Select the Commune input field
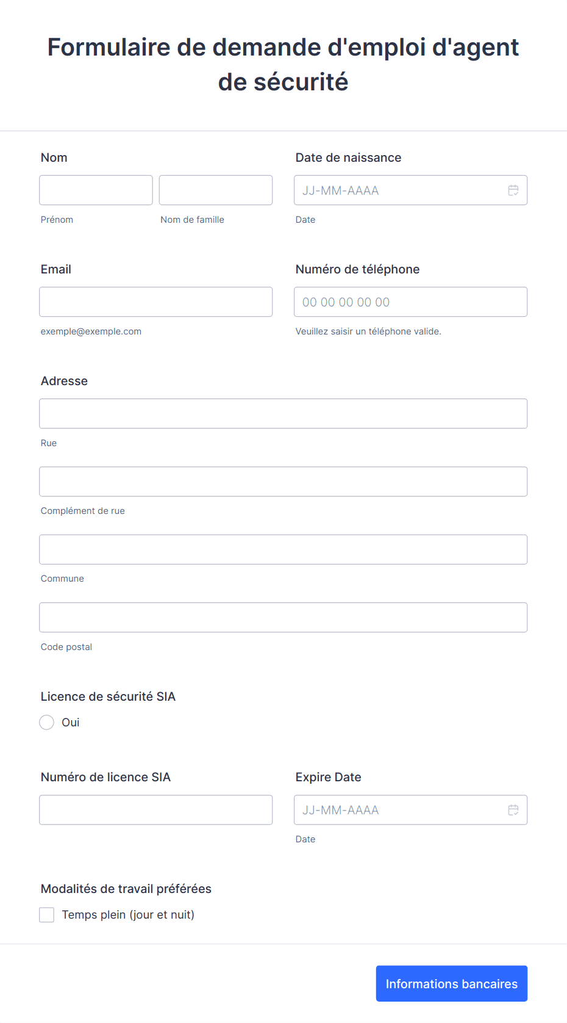The image size is (567, 1023). tap(283, 549)
